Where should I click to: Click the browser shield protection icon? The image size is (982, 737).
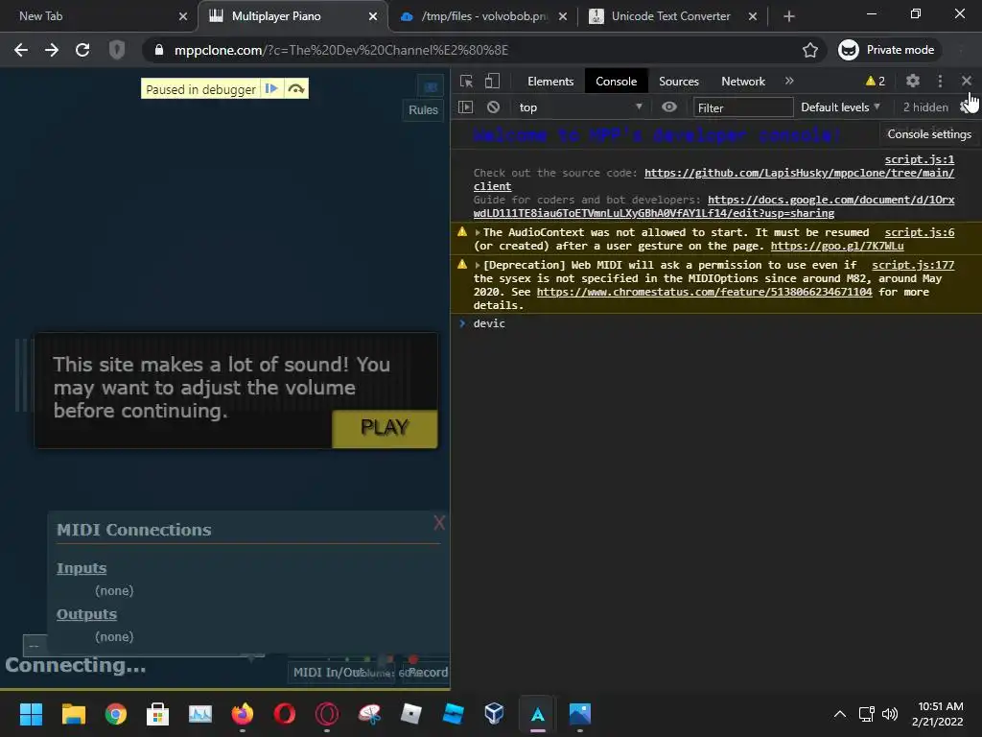[117, 50]
